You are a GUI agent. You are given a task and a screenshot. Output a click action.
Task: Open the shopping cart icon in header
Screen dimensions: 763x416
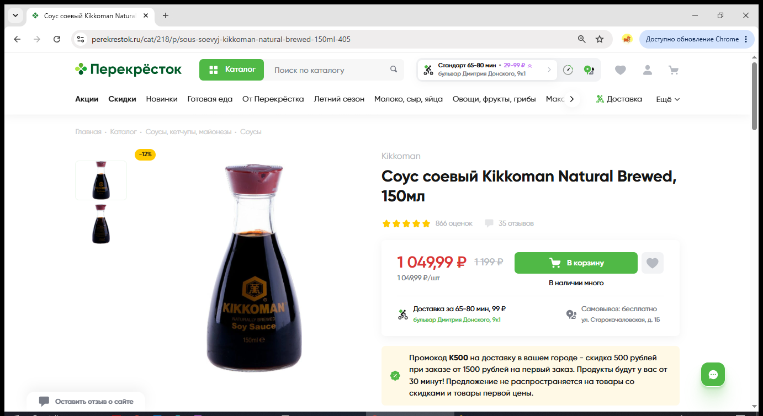(x=673, y=70)
